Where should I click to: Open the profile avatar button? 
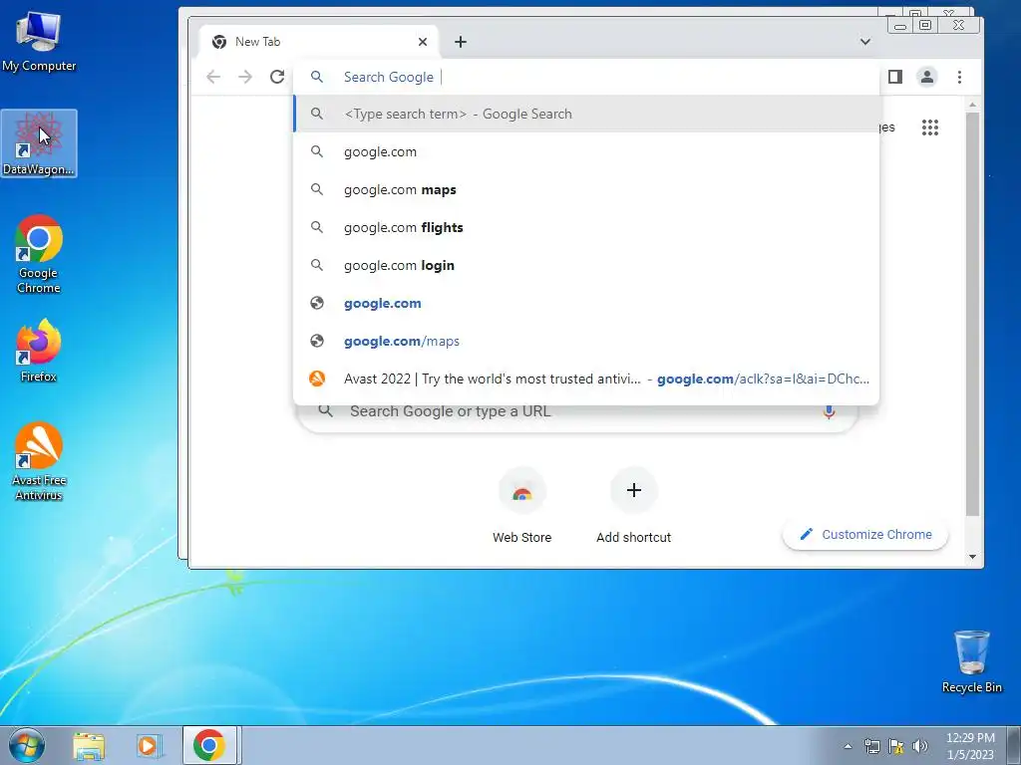pos(926,77)
